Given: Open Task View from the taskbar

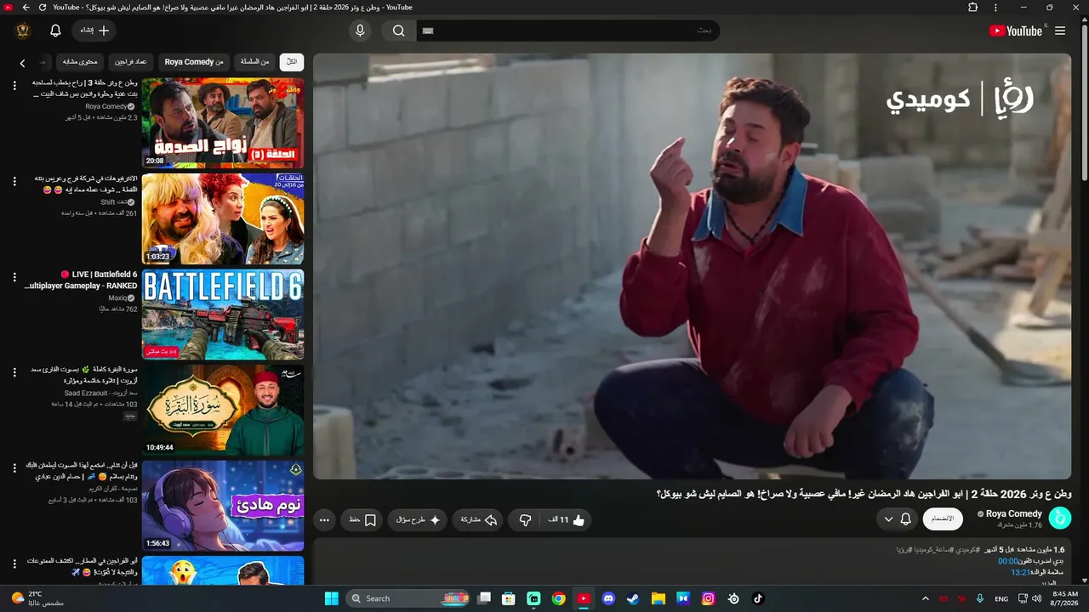Looking at the screenshot, I should 484,598.
